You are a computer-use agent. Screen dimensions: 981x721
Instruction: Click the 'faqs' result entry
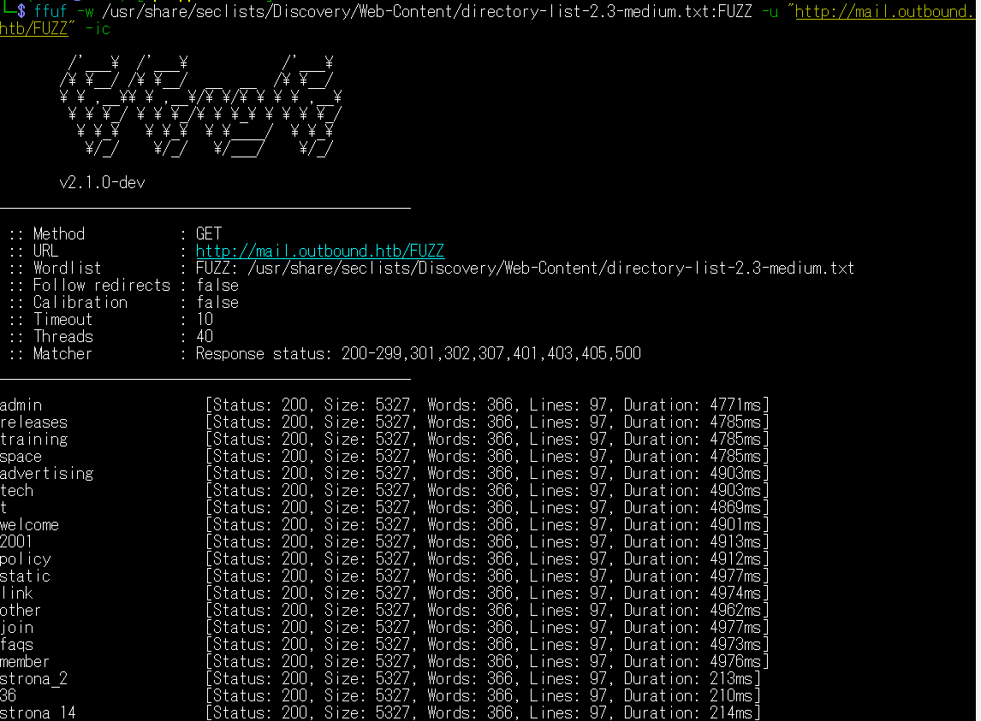pyautogui.click(x=17, y=645)
